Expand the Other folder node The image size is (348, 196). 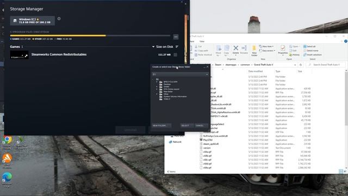coord(157,94)
